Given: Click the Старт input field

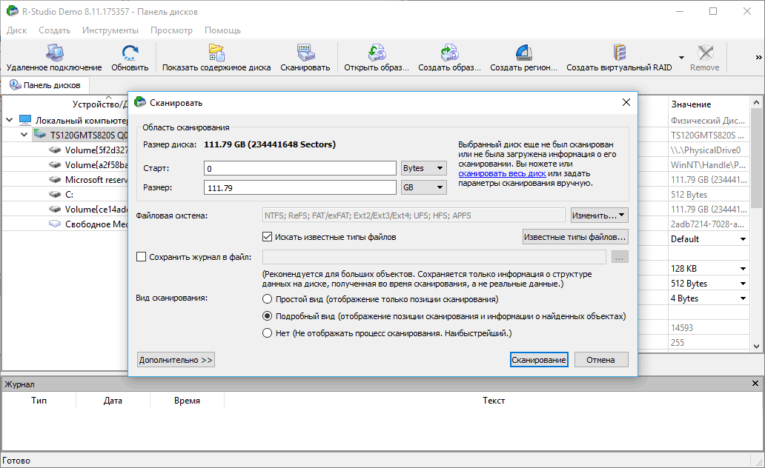Looking at the screenshot, I should [300, 168].
